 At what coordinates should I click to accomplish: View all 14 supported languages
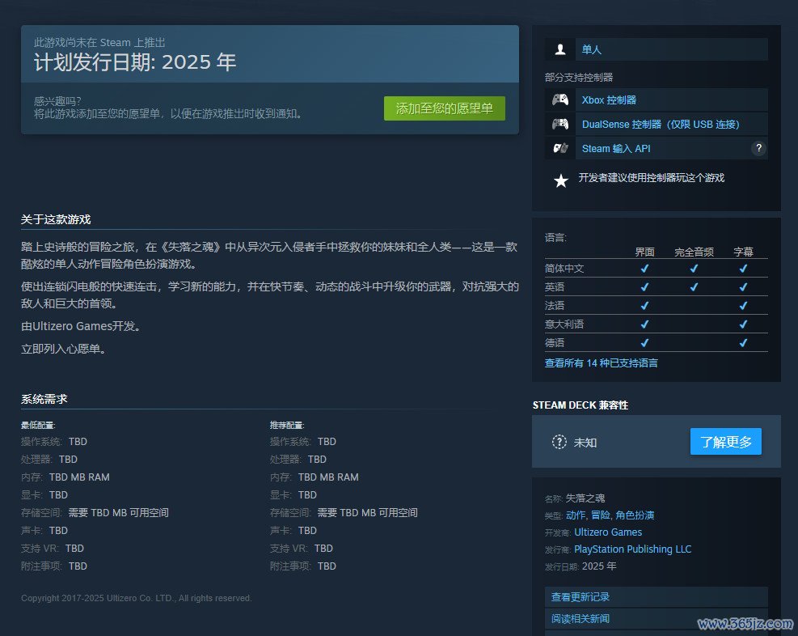pyautogui.click(x=601, y=363)
